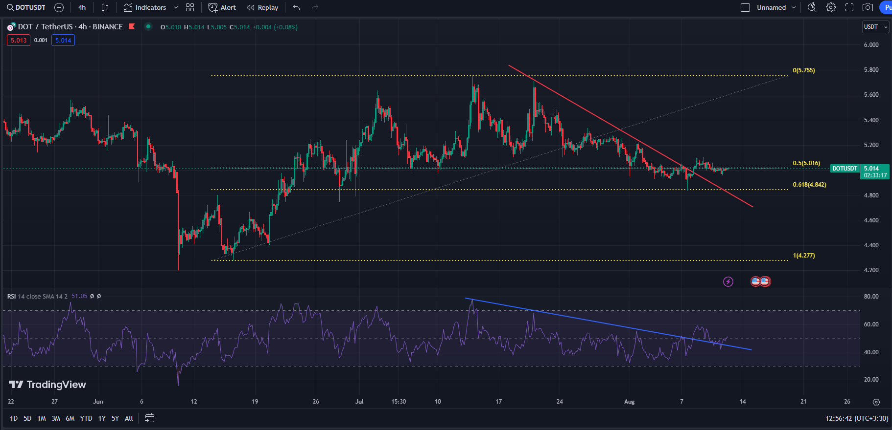Screen dimensions: 892x430
Task: Click the purple lightning event marker
Action: 728,281
